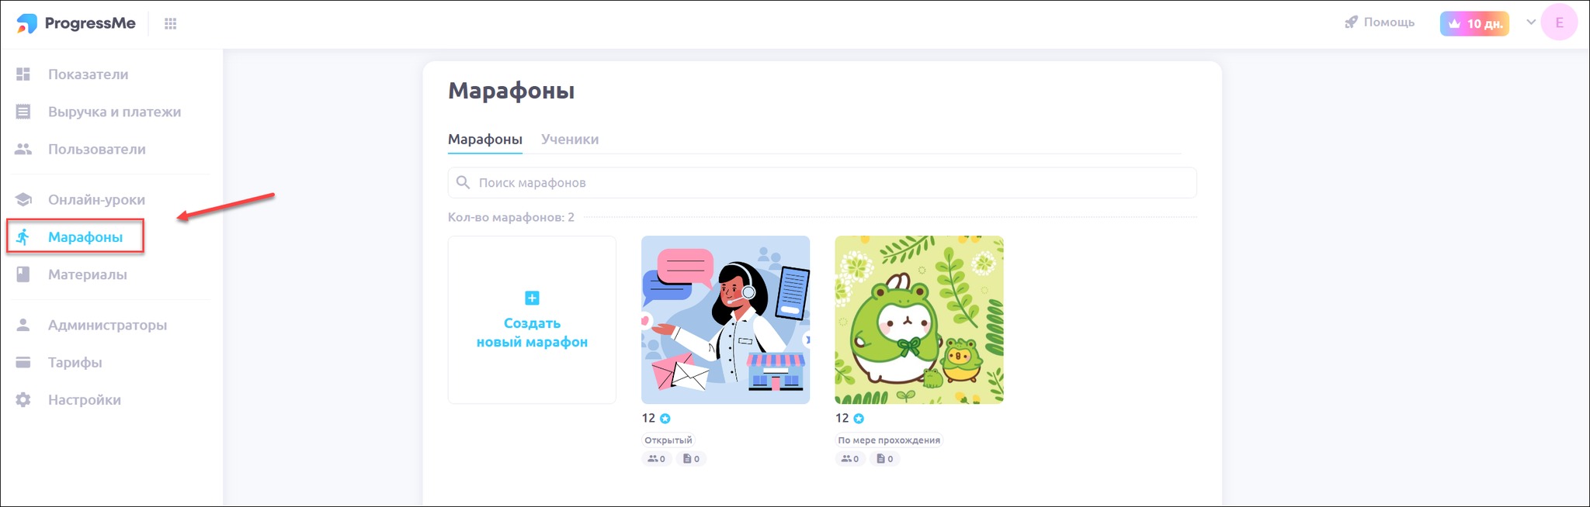Click the Поиск марафонов search field
This screenshot has height=507, width=1590.
click(822, 183)
